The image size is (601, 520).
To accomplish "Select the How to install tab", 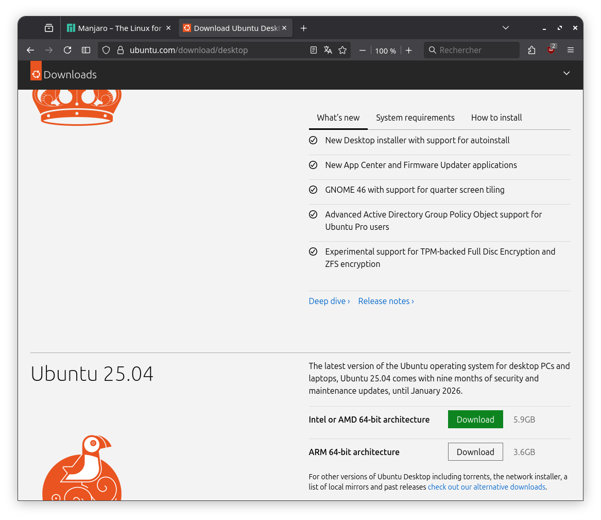I will [496, 118].
